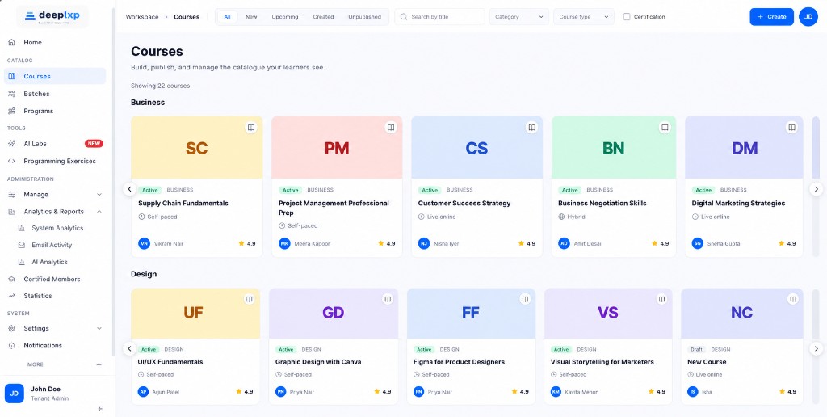The height and width of the screenshot is (417, 827).
Task: Click the Hybrid label on Business Negotiation Skills
Action: [571, 217]
